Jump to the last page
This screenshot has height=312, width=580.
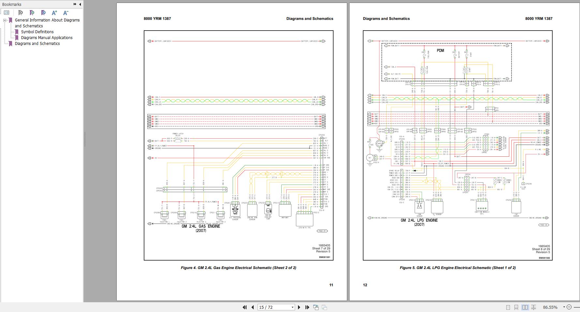point(307,307)
